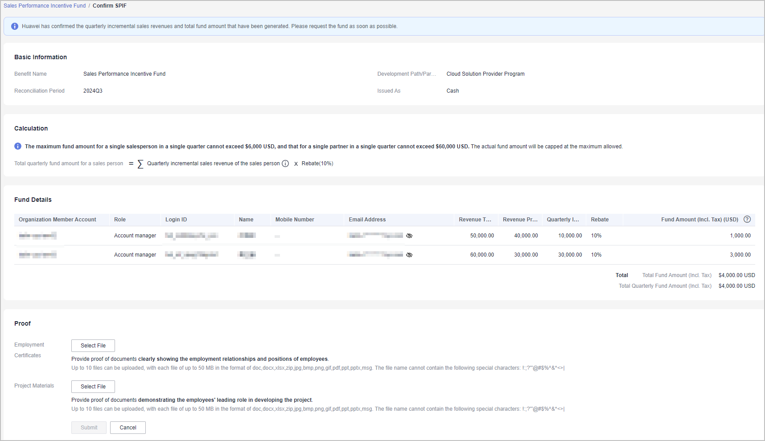Click the 1,000.00 fund amount cell
The width and height of the screenshot is (765, 441).
(740, 236)
